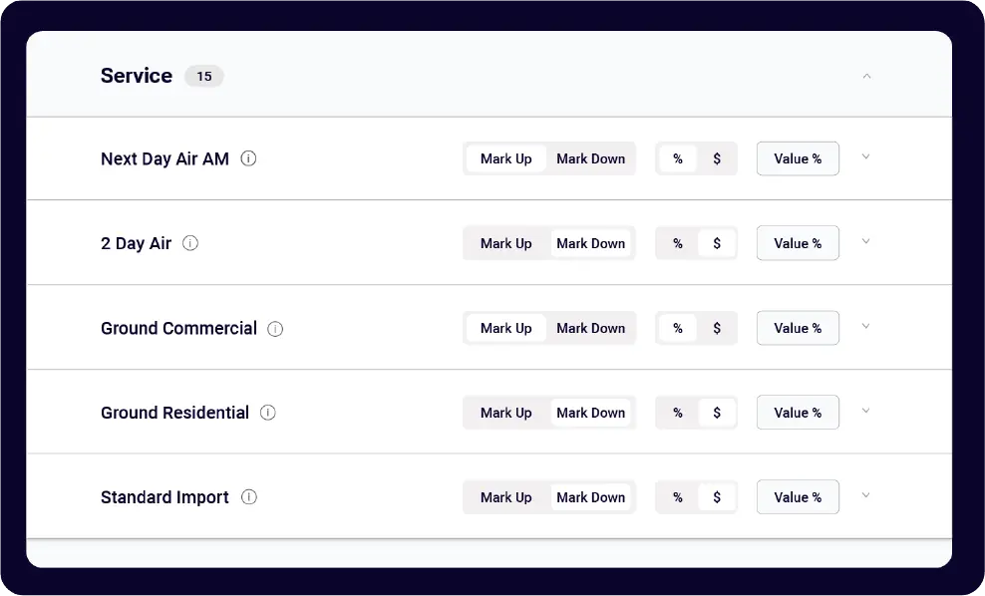The height and width of the screenshot is (596, 985).
Task: Open the Value % selector for Ground Residential
Action: [x=798, y=413]
